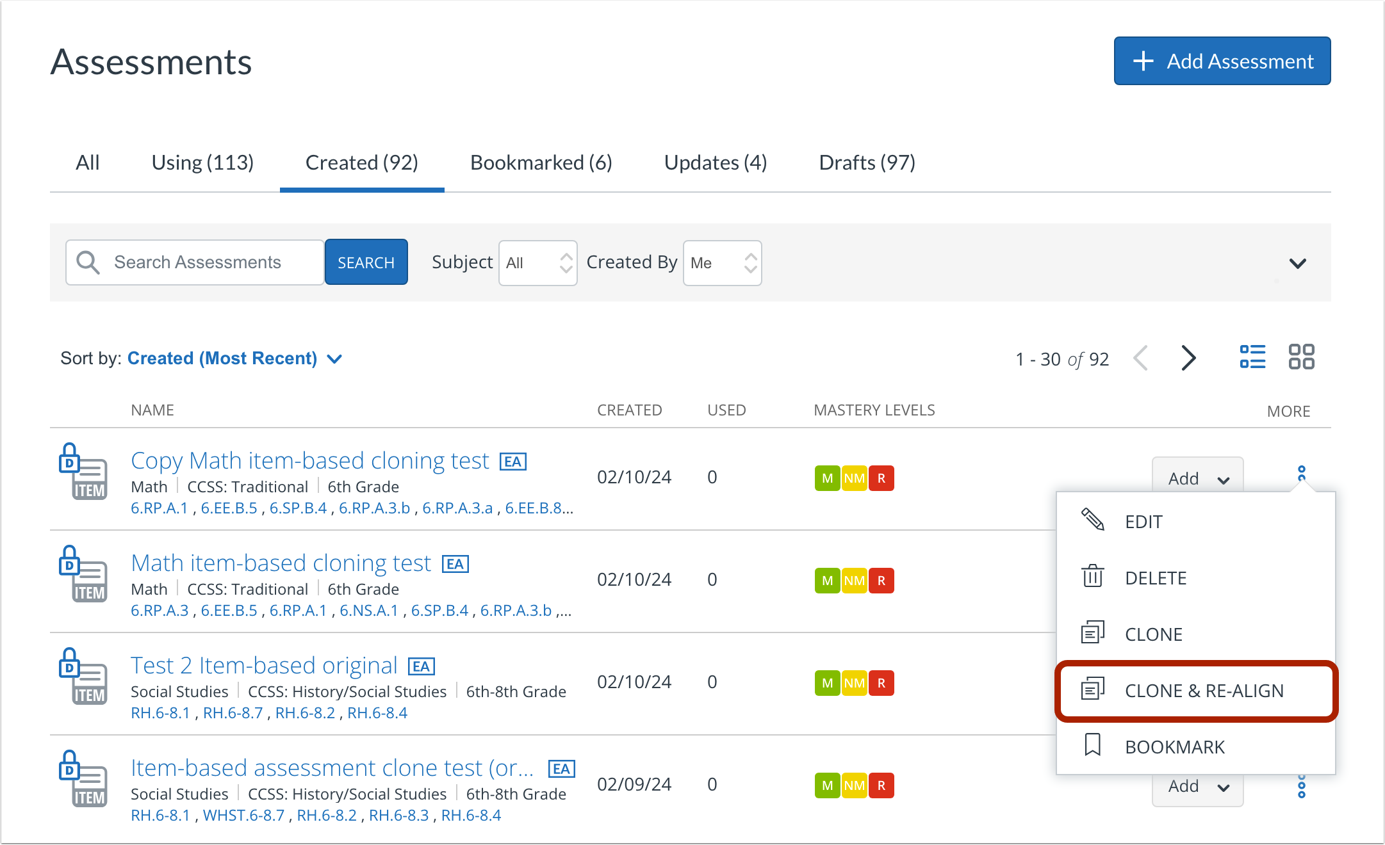Viewport: 1385px width, 845px height.
Task: Choose Delete from the options menu
Action: pos(1155,578)
